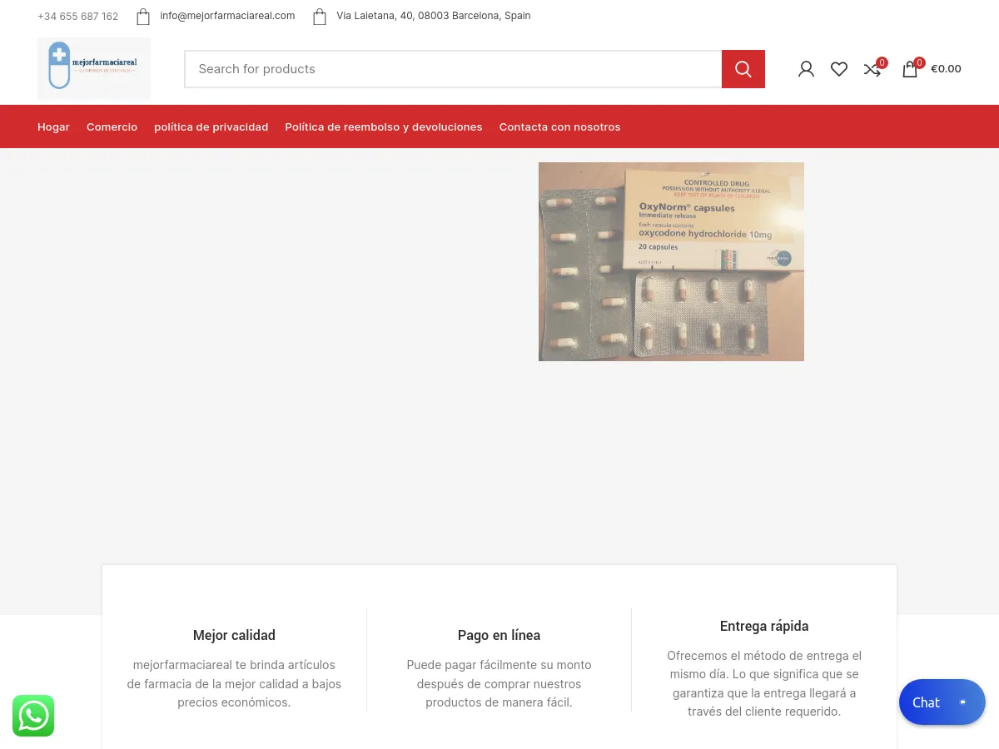View cart total €0.00
Viewport: 999px width, 749px height.
pos(946,68)
